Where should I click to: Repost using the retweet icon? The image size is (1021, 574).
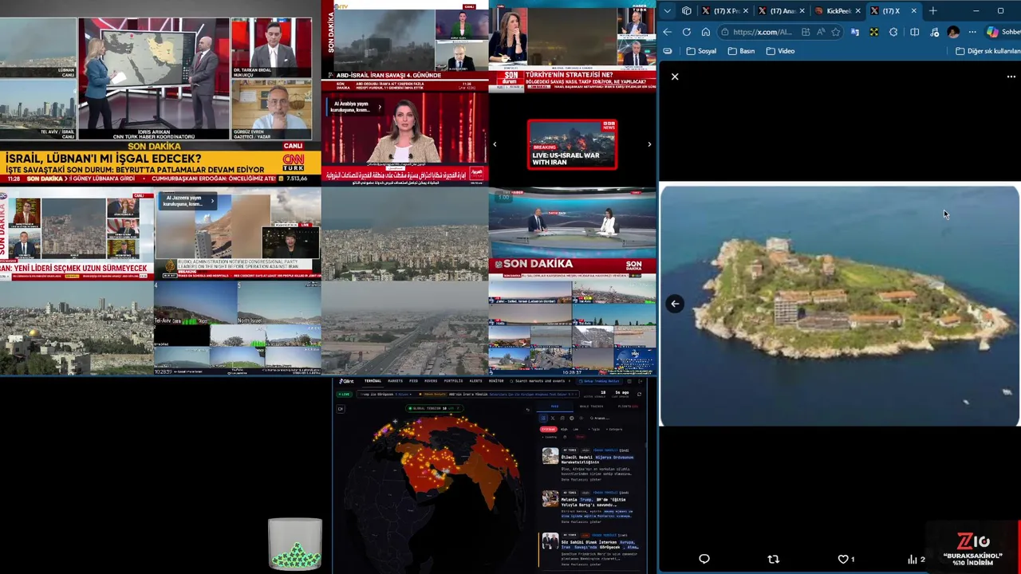coord(773,559)
